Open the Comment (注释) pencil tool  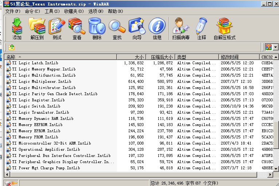201,28
